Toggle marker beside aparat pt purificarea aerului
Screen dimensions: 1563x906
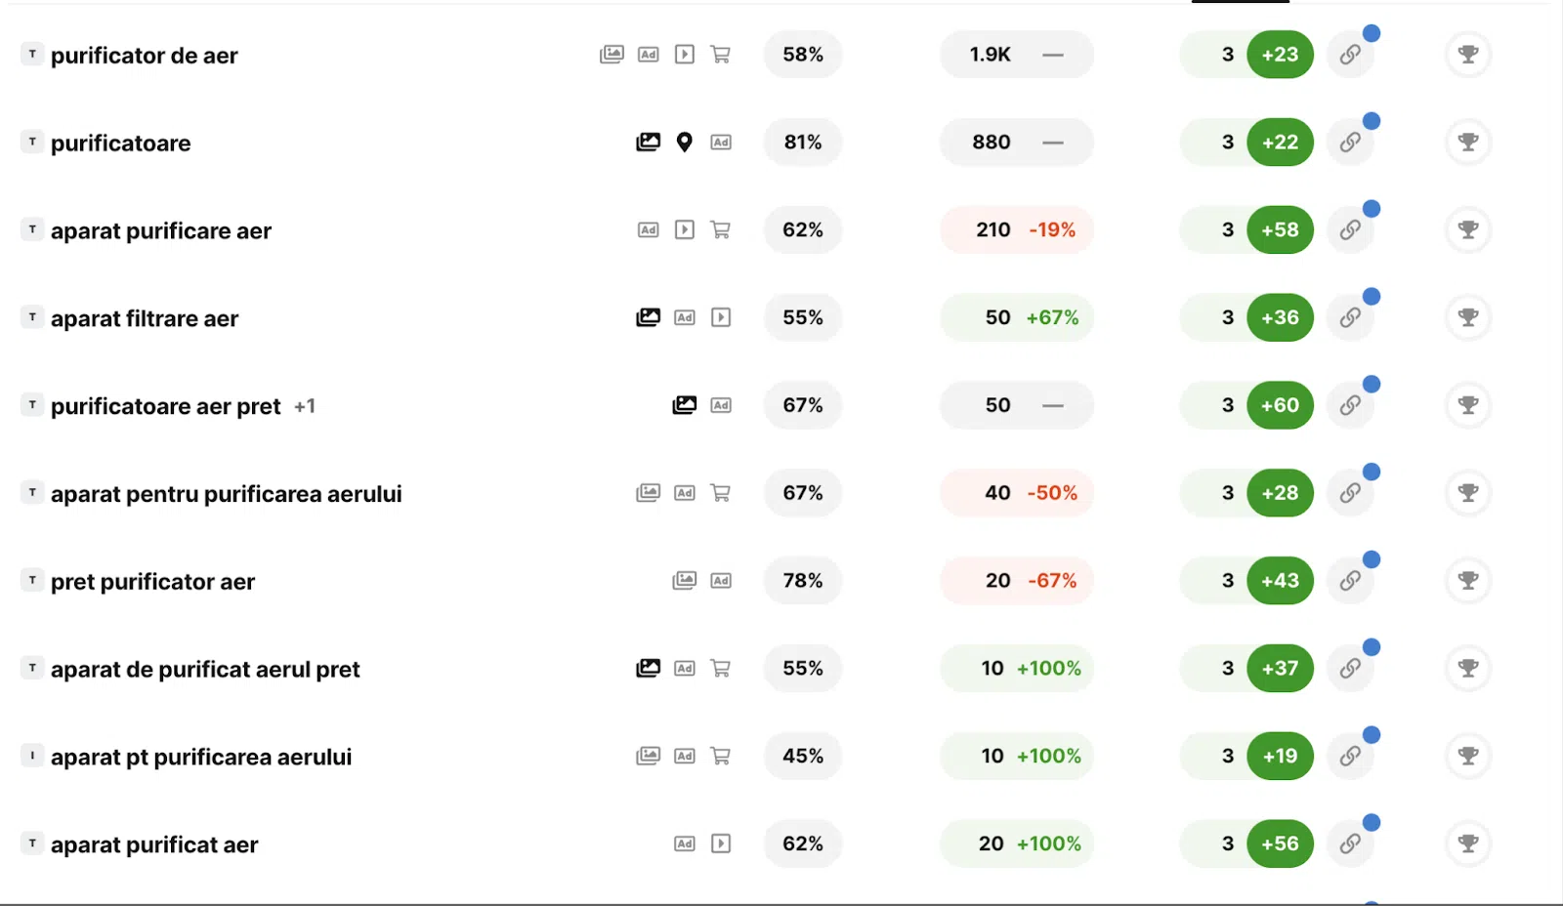(x=32, y=756)
